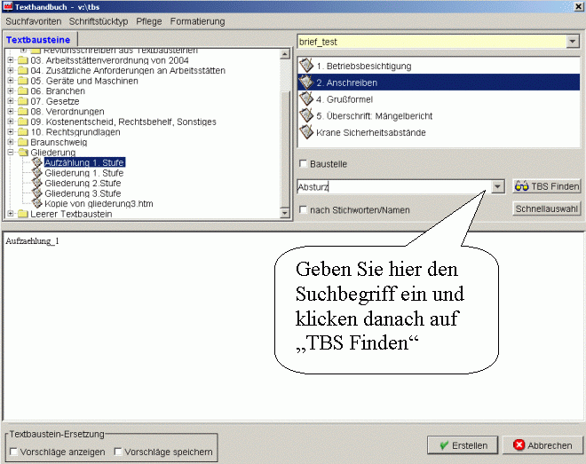Click folder icon of 05. Geräte und Maschinen
Screen dimensions: 586x464
(23, 81)
